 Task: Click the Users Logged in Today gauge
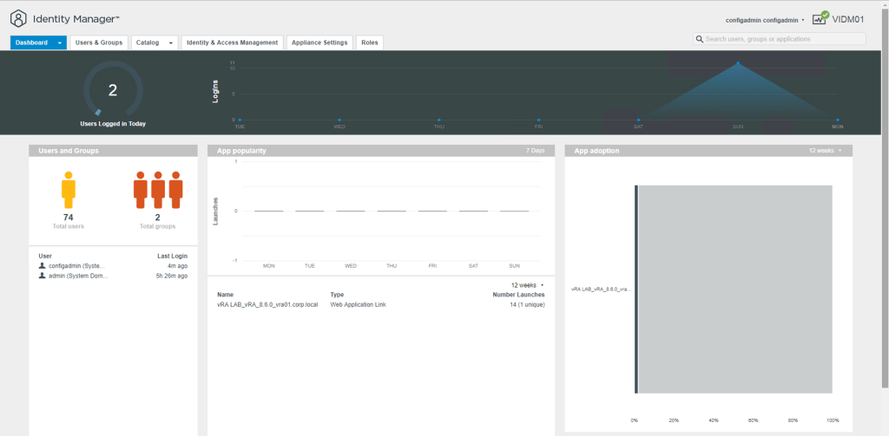click(x=113, y=91)
